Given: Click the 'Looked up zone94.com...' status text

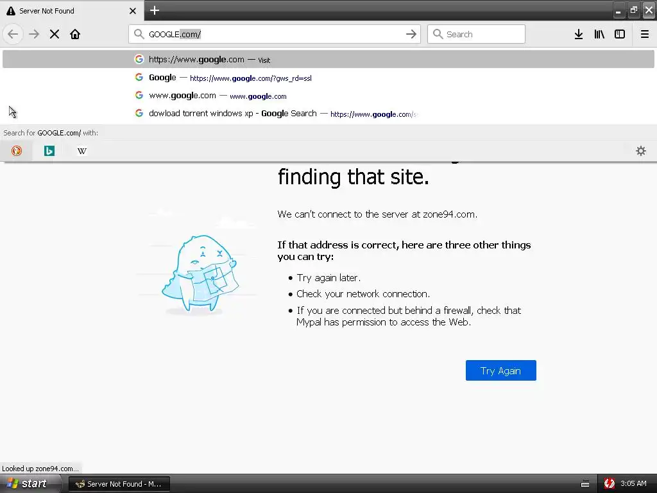Looking at the screenshot, I should pos(40,469).
